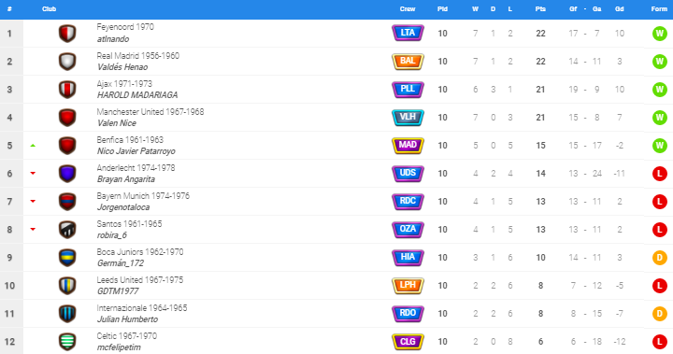Visit manager Valen Nice's profile
The image size is (673, 354).
117,123
